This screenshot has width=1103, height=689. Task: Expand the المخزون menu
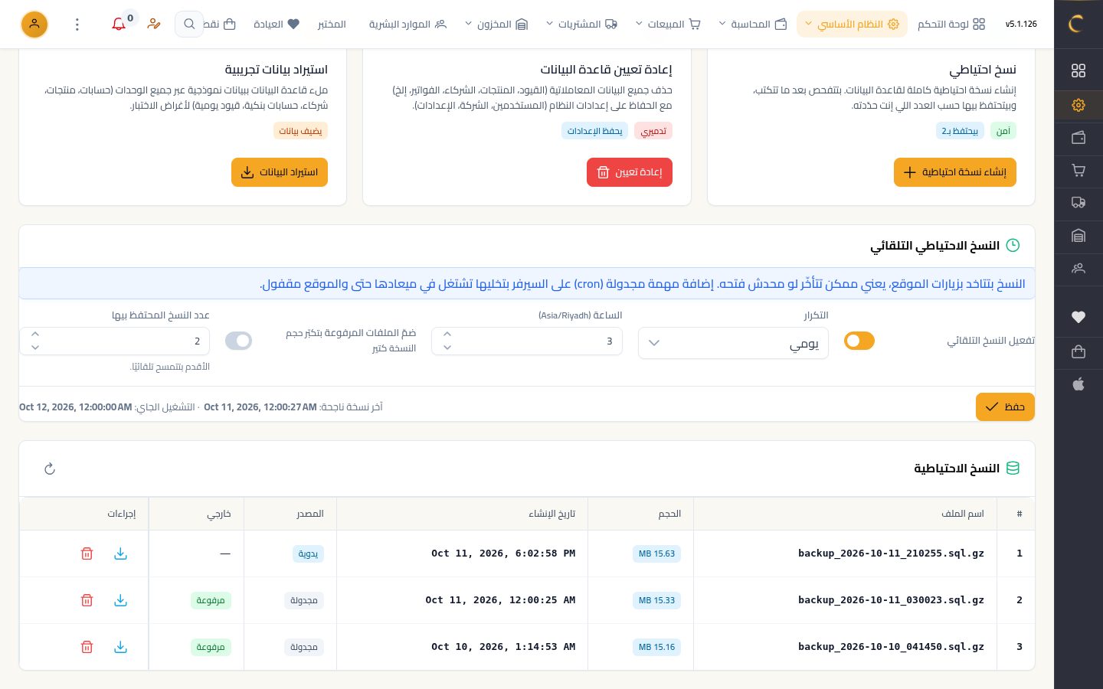click(496, 24)
